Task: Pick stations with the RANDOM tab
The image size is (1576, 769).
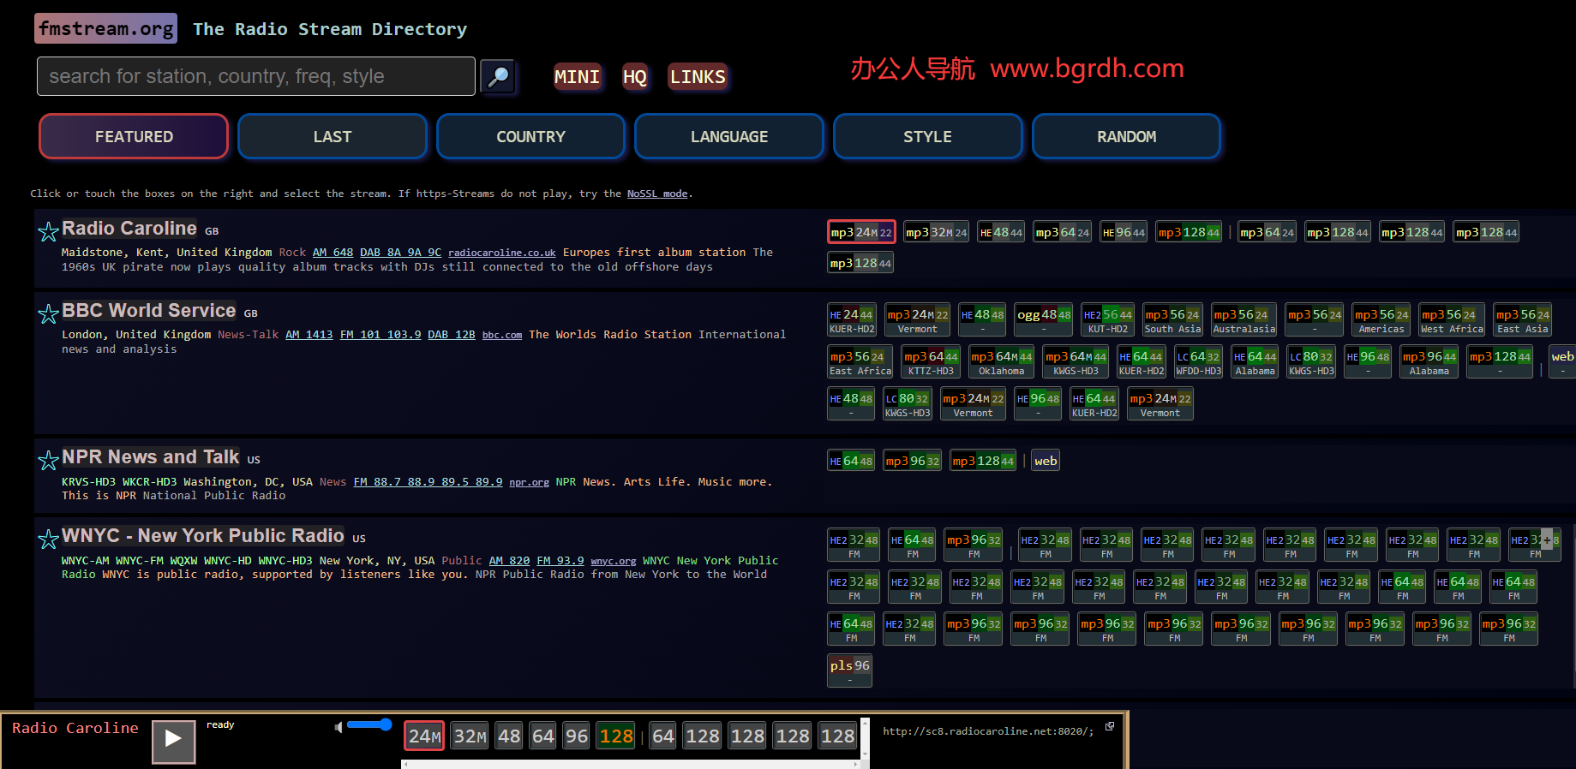Action: tap(1127, 136)
